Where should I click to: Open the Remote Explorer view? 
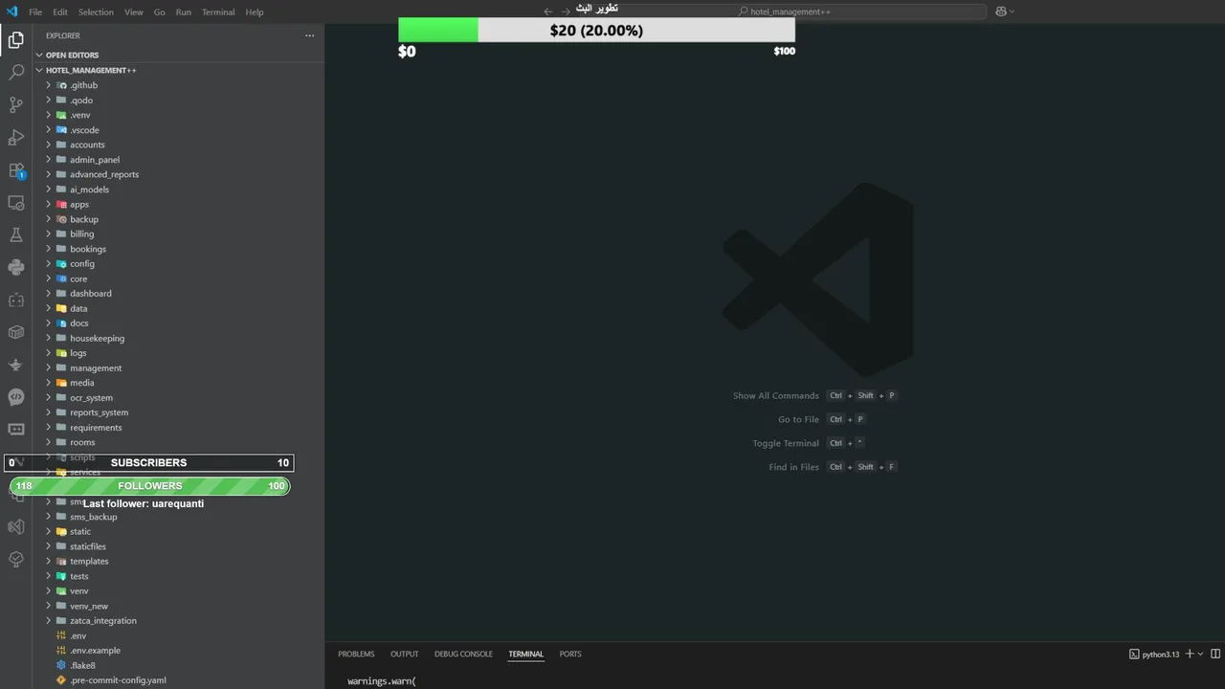click(x=16, y=203)
